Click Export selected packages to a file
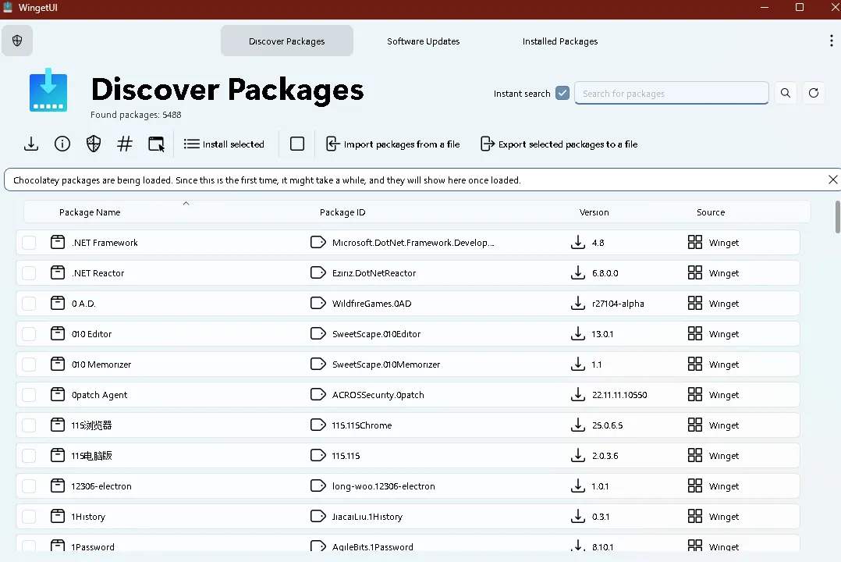Screen dimensions: 841x562 click(x=559, y=144)
